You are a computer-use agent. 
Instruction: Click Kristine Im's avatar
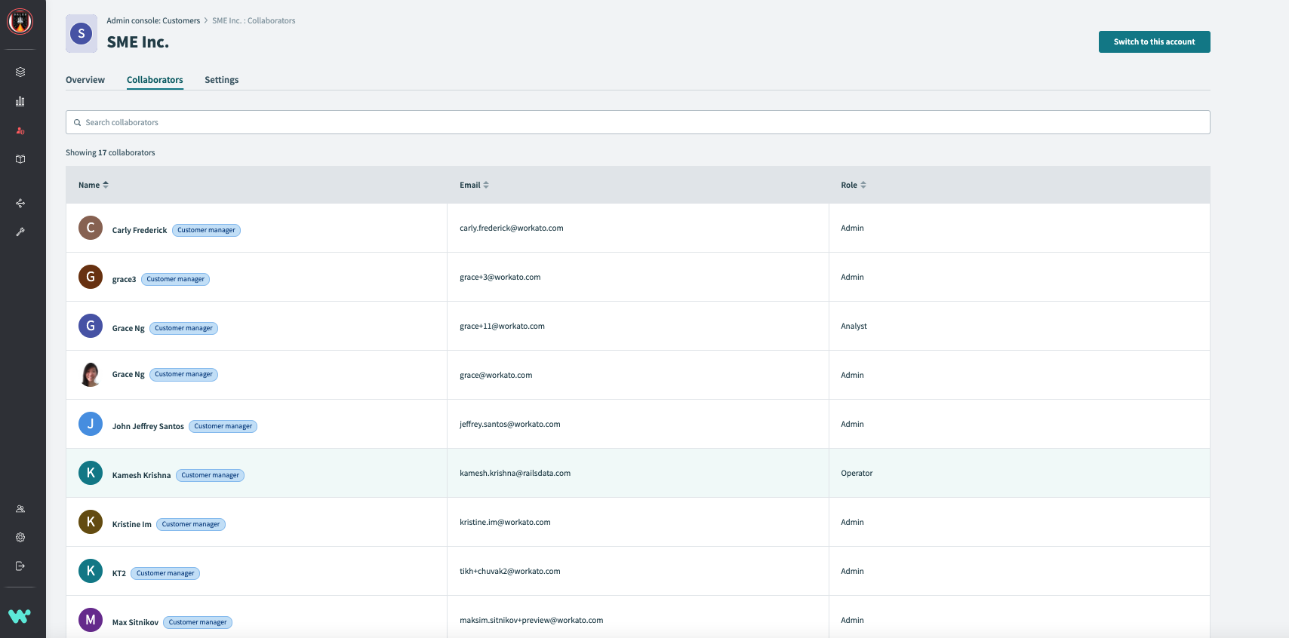coord(91,522)
